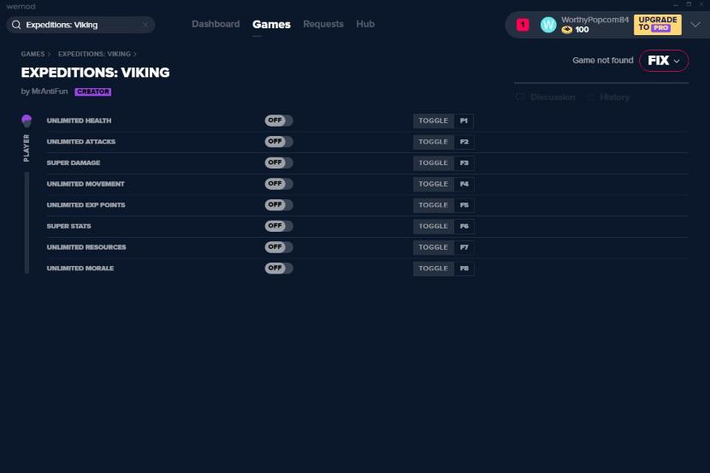Click the Discussion tab icon

[520, 97]
